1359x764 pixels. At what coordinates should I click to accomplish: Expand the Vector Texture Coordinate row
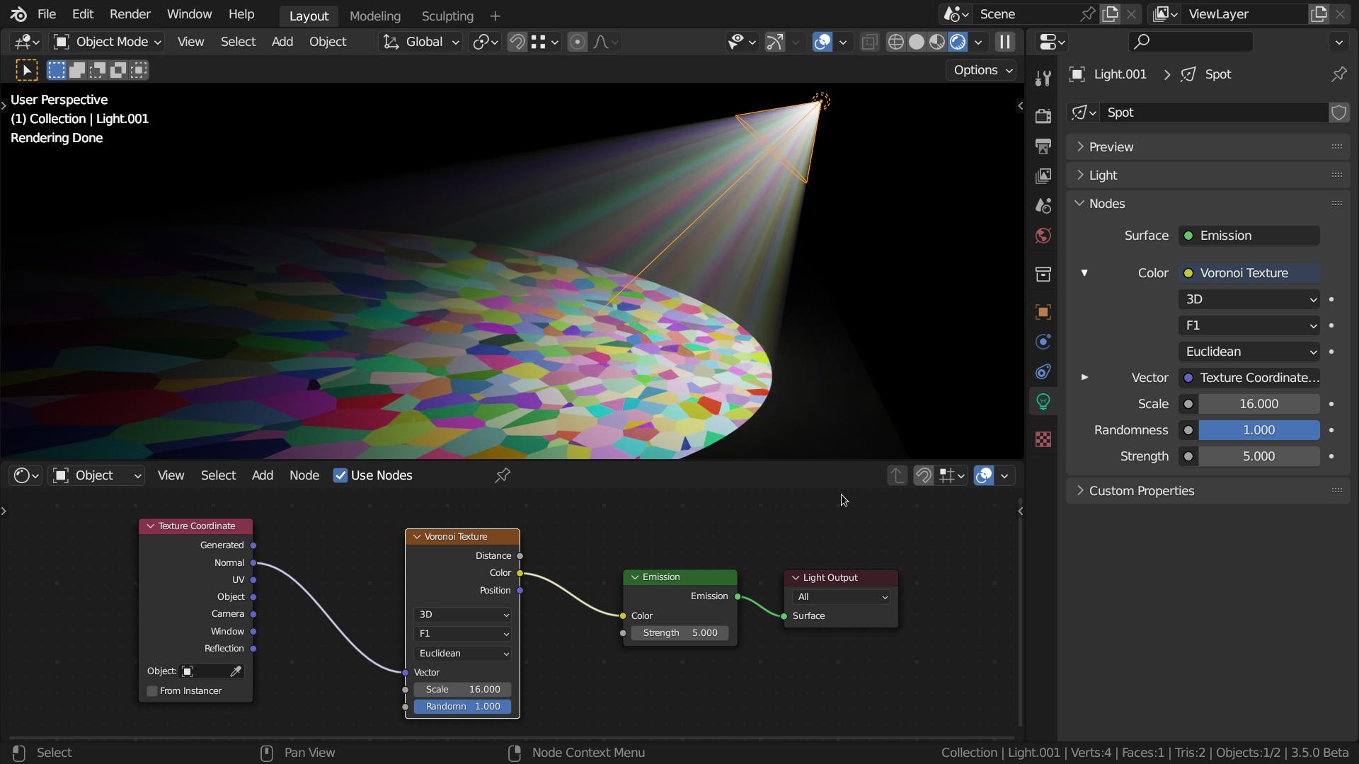[x=1084, y=378]
